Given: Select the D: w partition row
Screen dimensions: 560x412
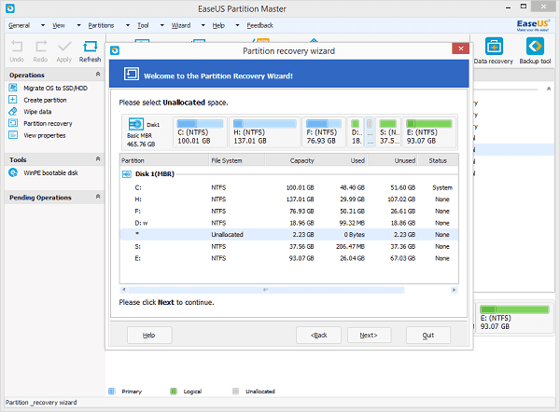Looking at the screenshot, I should coord(289,223).
